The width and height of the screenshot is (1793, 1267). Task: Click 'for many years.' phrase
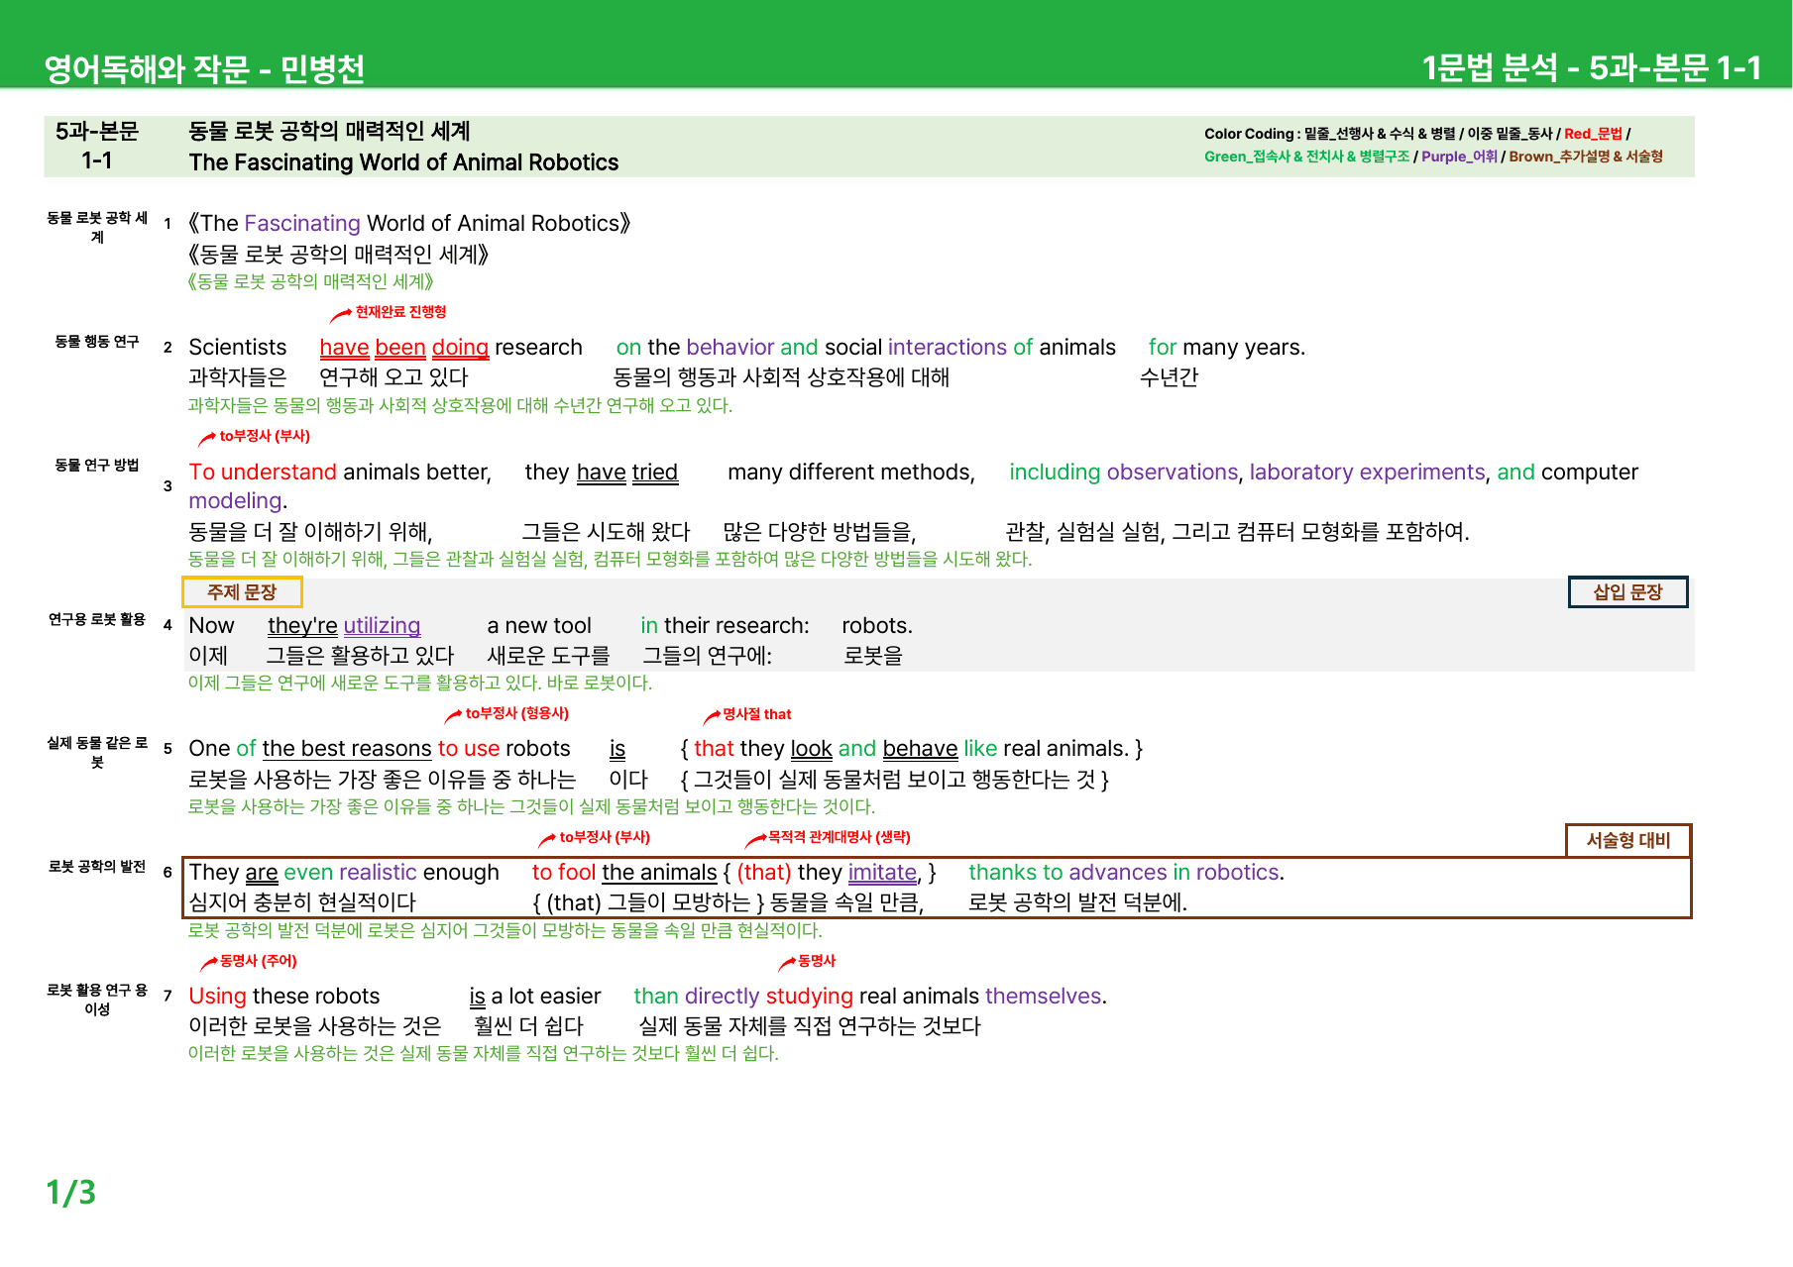click(x=1226, y=348)
